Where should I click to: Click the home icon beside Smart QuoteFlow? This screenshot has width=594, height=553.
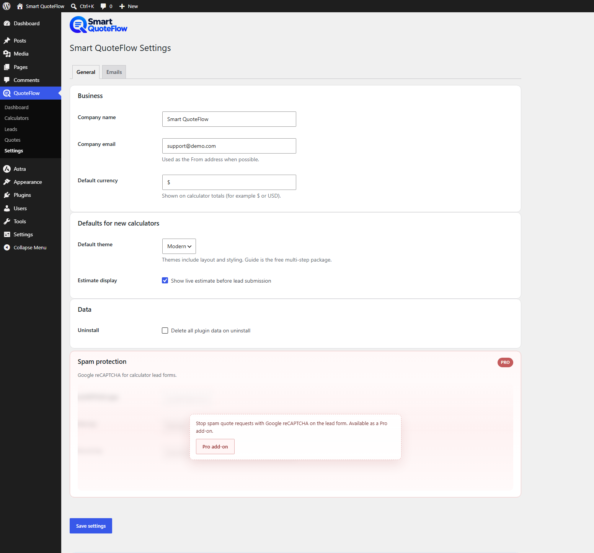coord(20,6)
